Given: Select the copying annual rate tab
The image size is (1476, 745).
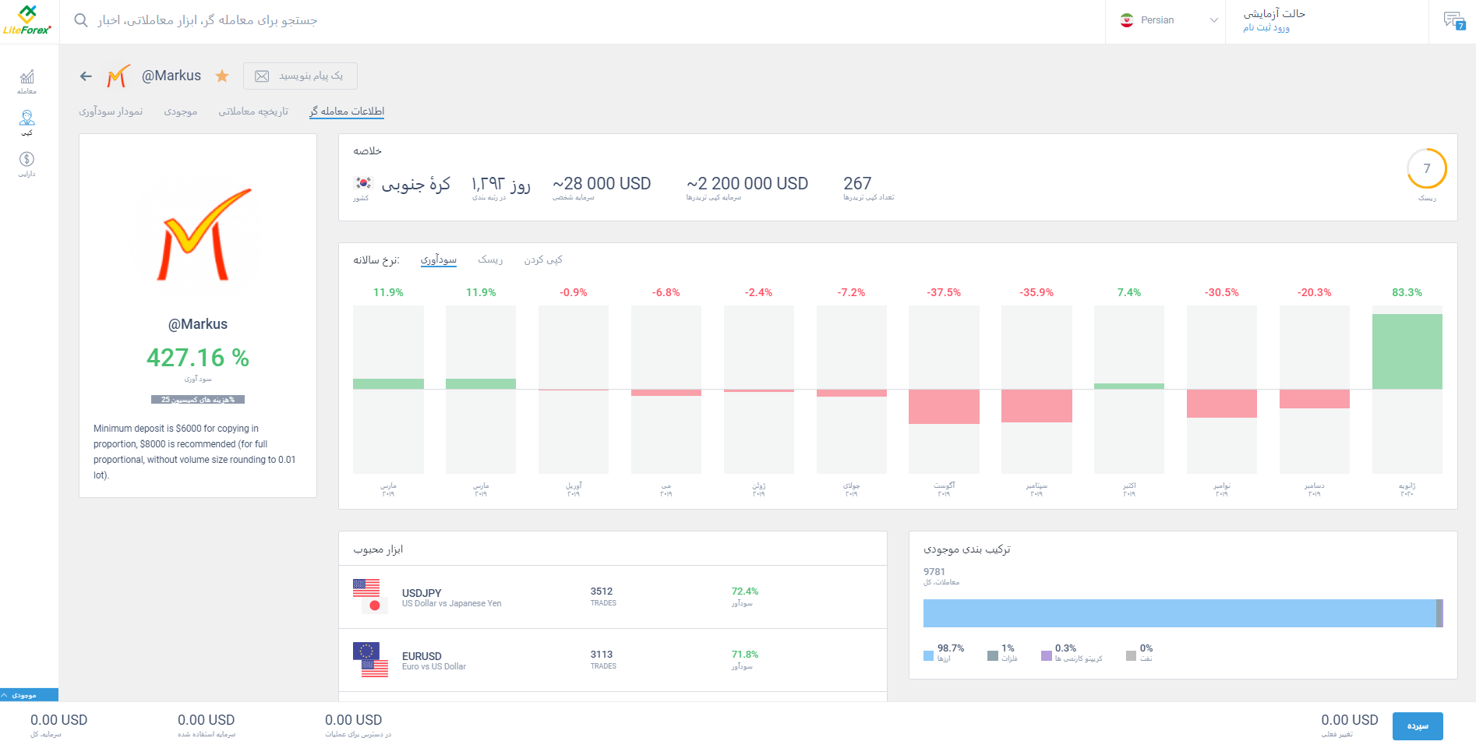Looking at the screenshot, I should coord(543,260).
